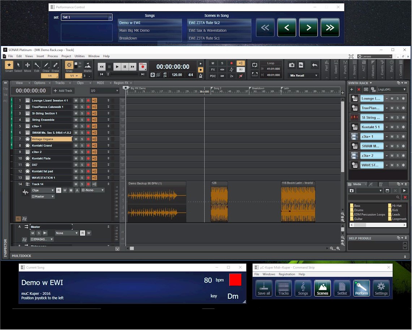The height and width of the screenshot is (330, 412).
Task: Play the browser preview with Media play icon
Action: (x=404, y=191)
